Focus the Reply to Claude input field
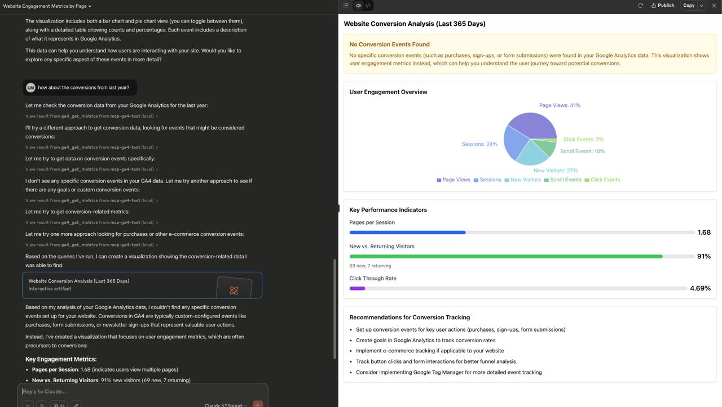 pos(141,391)
